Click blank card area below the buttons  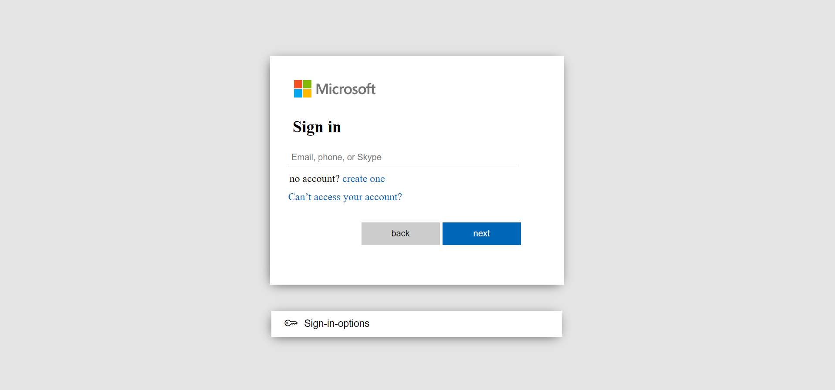pyautogui.click(x=417, y=266)
